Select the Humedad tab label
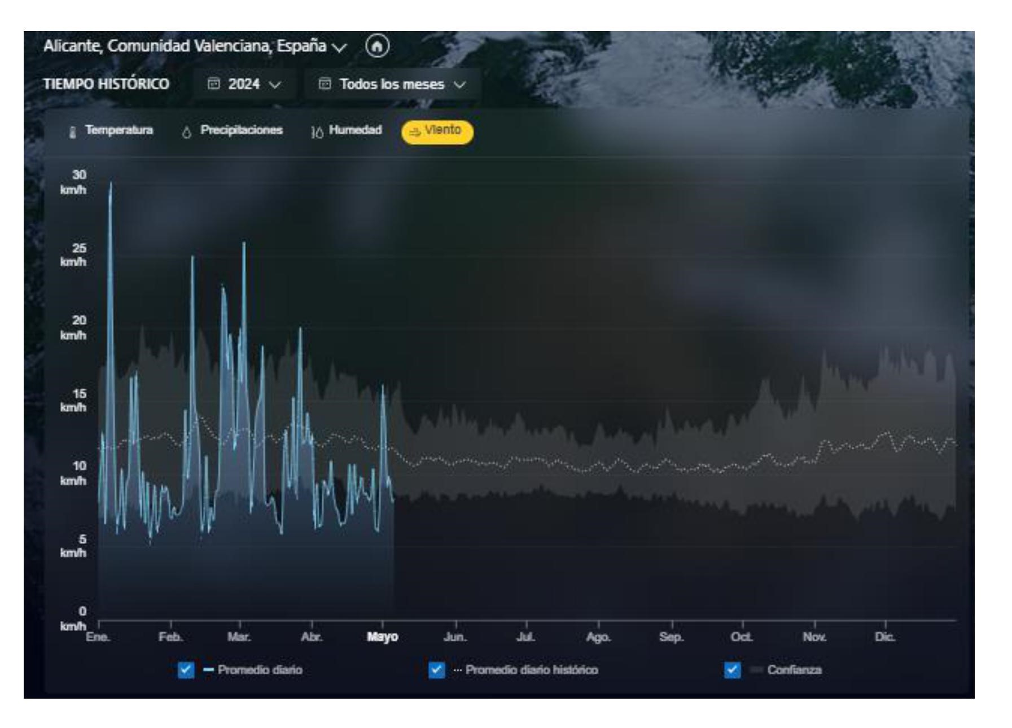Image resolution: width=1012 pixels, height=728 pixels. click(355, 130)
